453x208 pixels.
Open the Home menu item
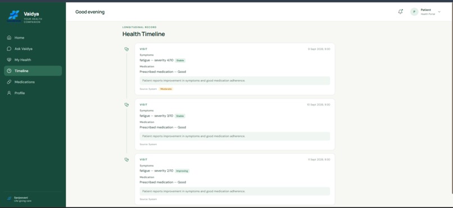point(33,38)
